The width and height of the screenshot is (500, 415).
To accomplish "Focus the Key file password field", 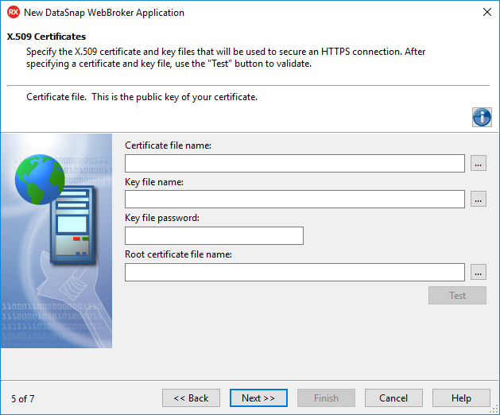I will coord(214,236).
